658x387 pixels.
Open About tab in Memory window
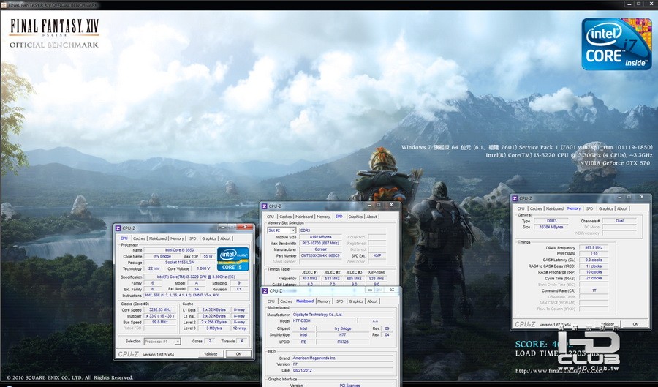[x=622, y=208]
